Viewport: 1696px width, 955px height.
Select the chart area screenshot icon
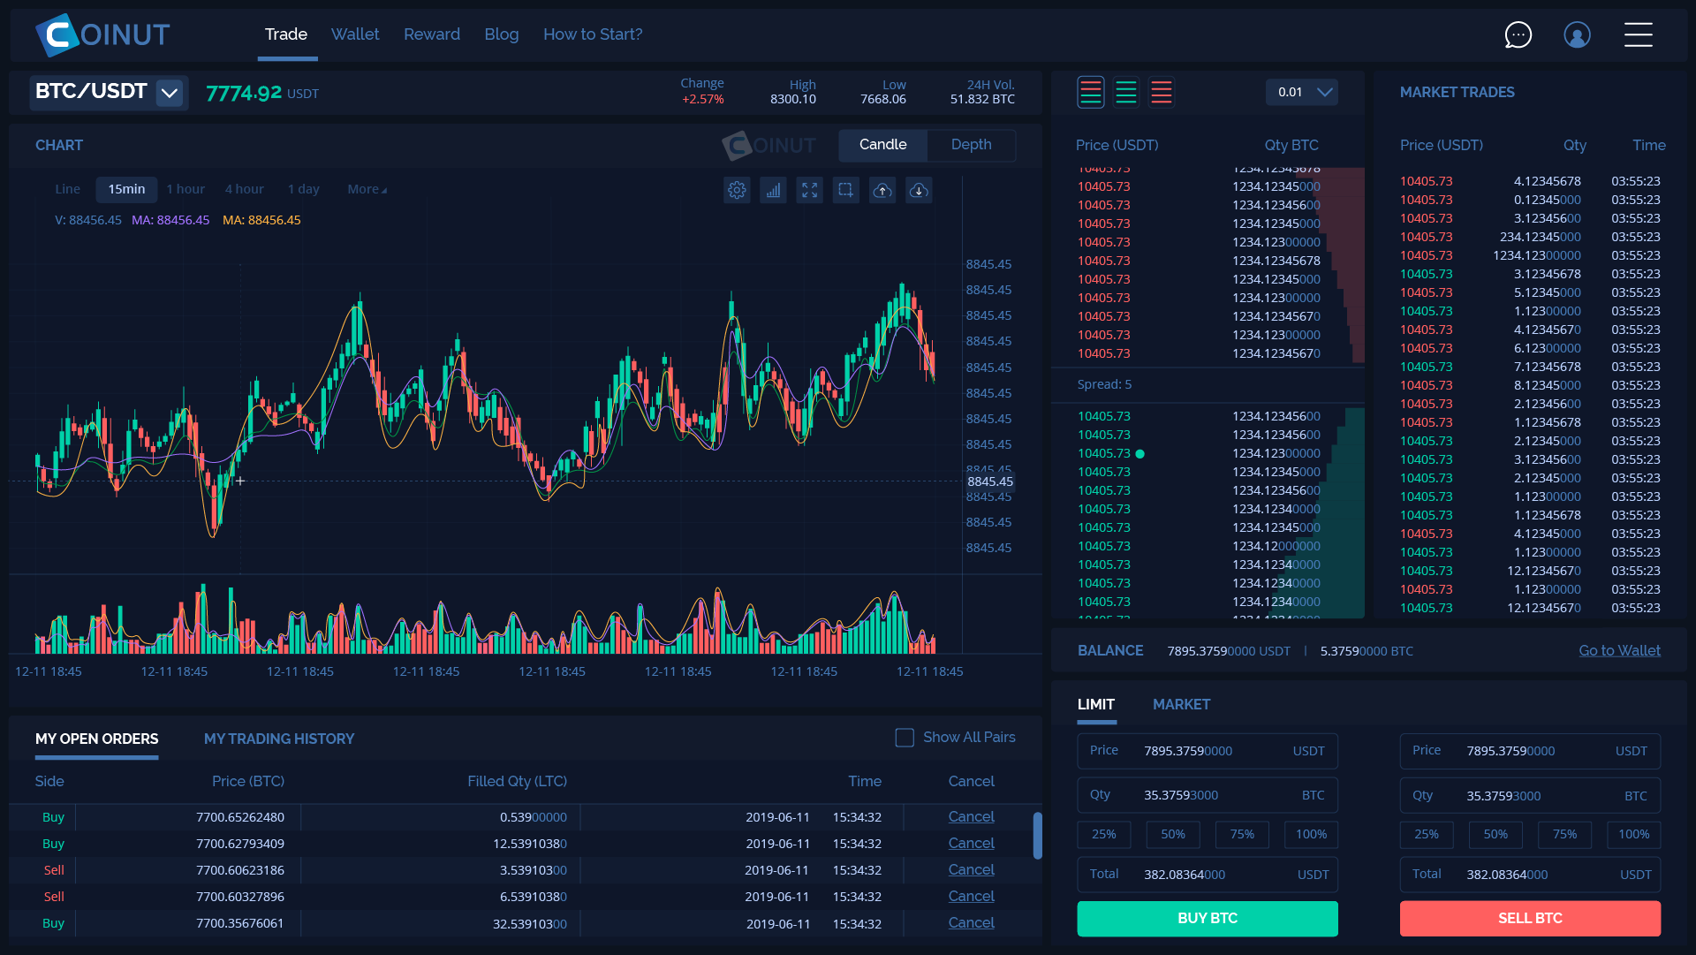click(845, 190)
